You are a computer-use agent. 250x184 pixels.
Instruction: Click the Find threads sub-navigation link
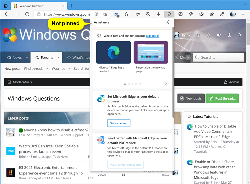[x=34, y=69]
